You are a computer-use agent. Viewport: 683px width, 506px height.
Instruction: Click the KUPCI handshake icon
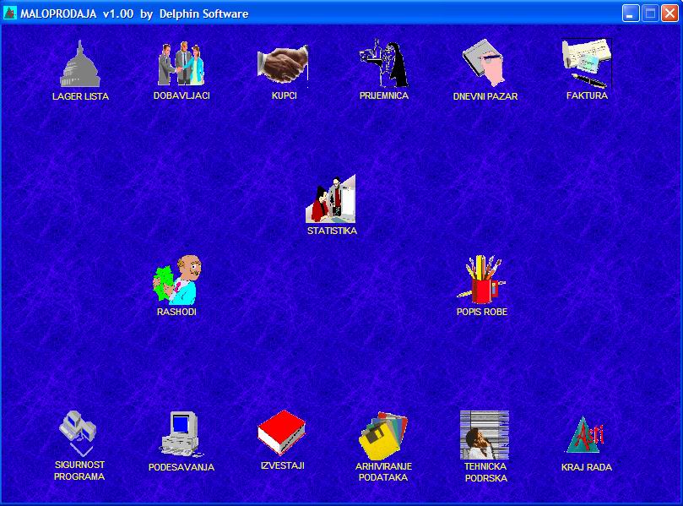pos(283,64)
